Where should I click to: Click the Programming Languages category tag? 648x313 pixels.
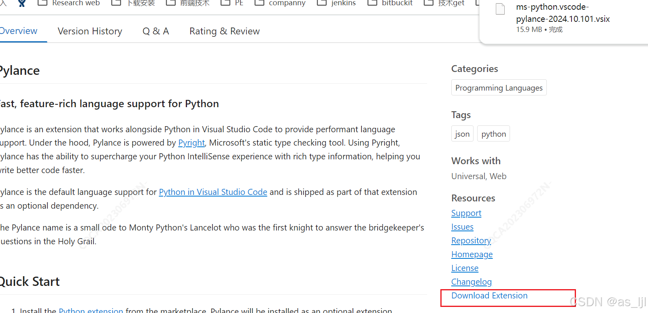(x=499, y=88)
